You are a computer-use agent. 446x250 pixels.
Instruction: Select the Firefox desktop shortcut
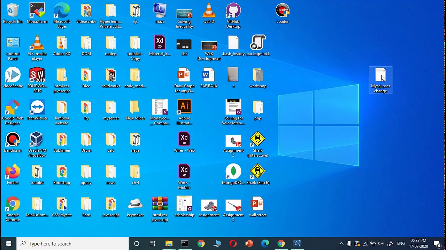[13, 175]
